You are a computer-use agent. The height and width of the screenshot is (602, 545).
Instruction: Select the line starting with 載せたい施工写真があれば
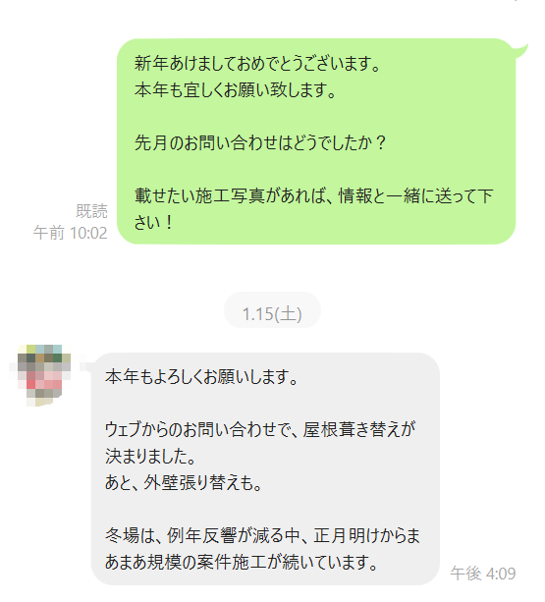[313, 195]
